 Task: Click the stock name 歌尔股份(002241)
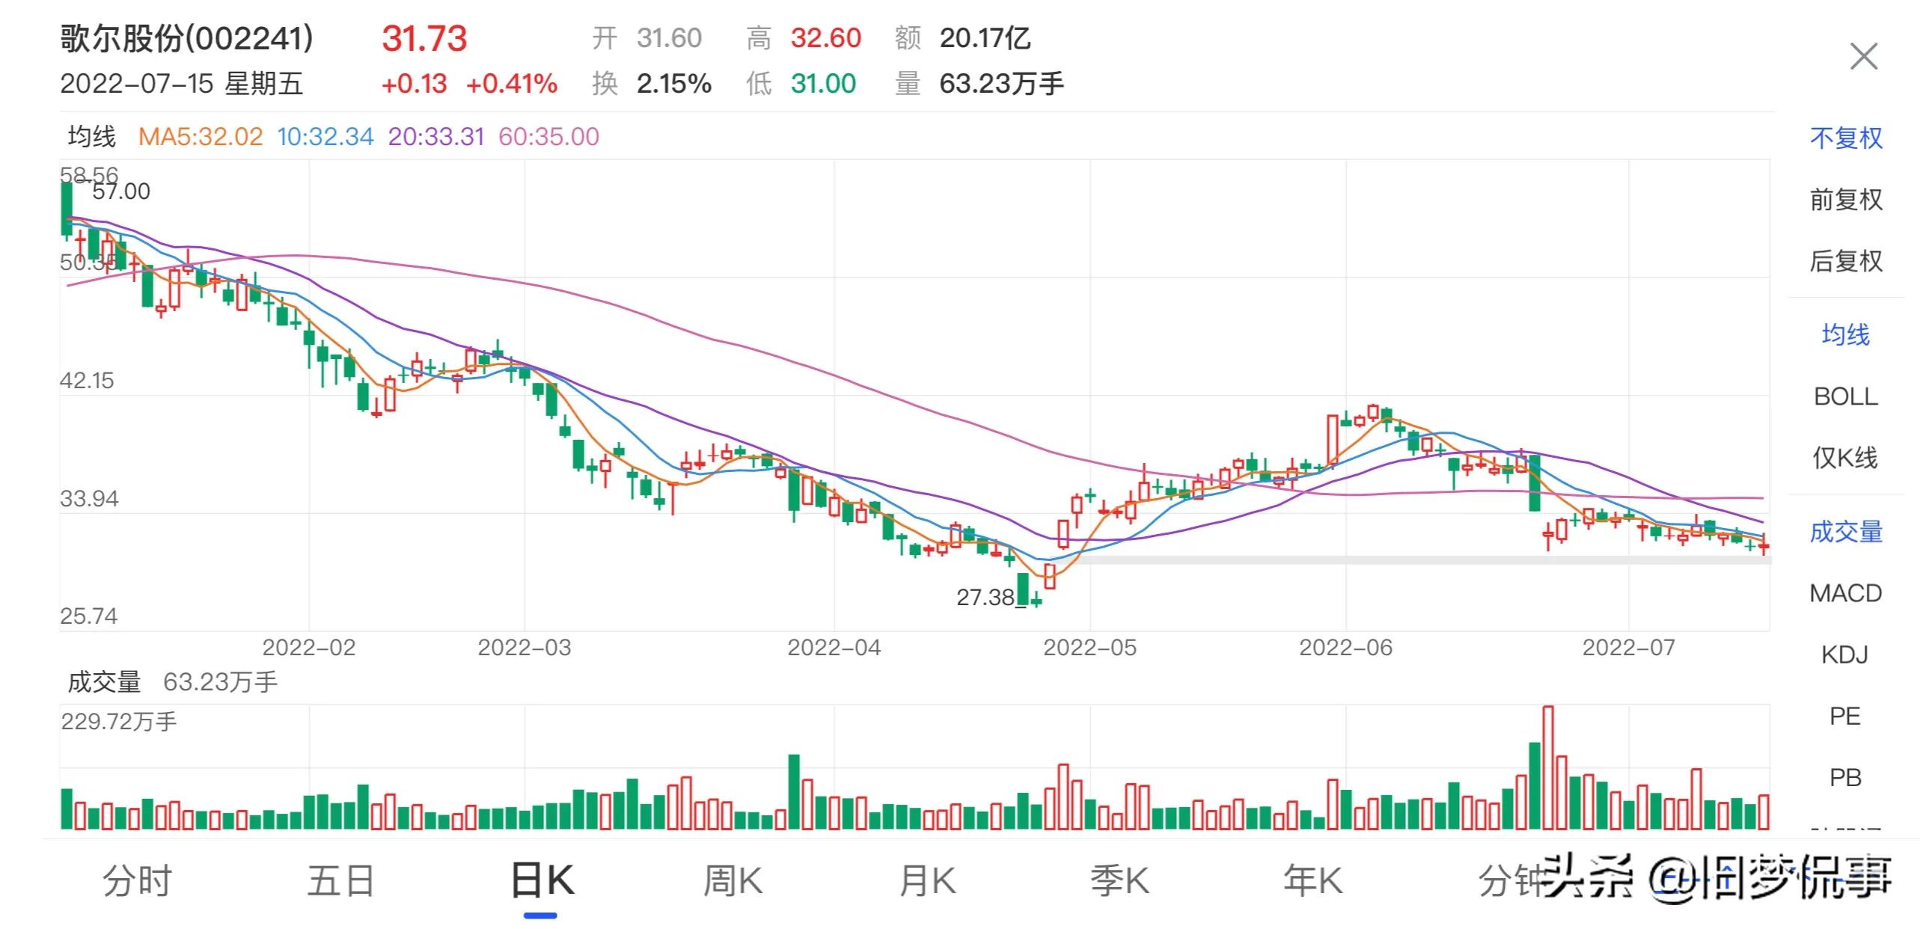186,38
